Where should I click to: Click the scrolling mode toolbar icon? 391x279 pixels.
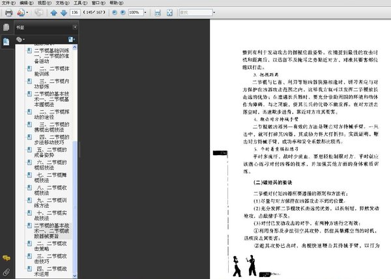click(x=158, y=12)
